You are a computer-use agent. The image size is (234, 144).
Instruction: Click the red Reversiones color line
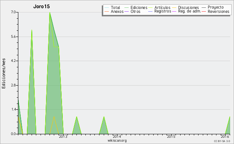coord(204,11)
